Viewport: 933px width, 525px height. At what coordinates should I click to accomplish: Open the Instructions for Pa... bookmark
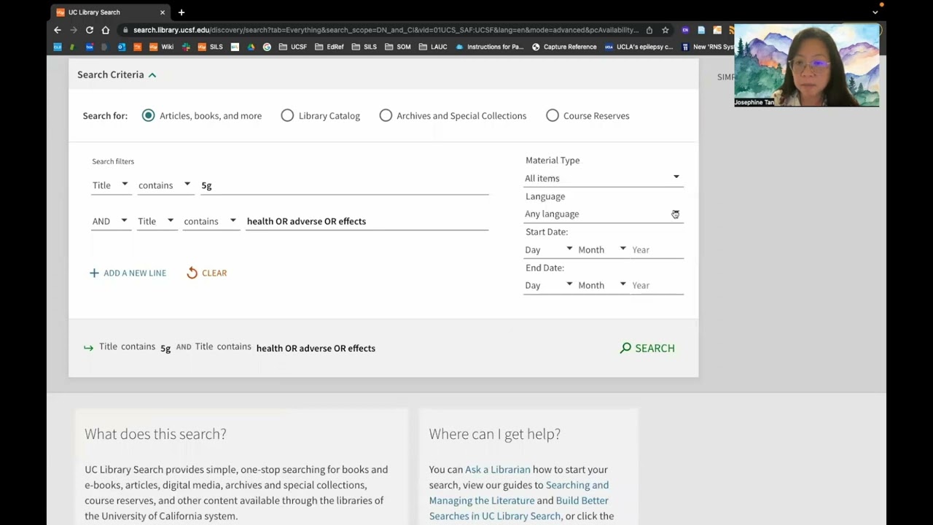pos(490,47)
